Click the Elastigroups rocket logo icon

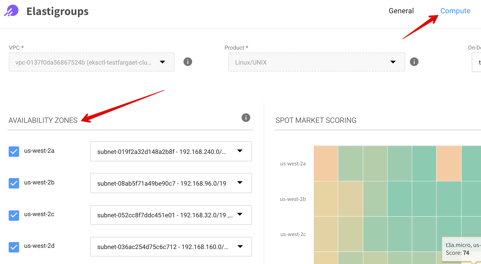12,11
